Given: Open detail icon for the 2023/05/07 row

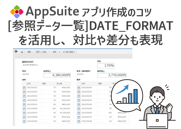Looking at the screenshot, I should click(x=24, y=113).
